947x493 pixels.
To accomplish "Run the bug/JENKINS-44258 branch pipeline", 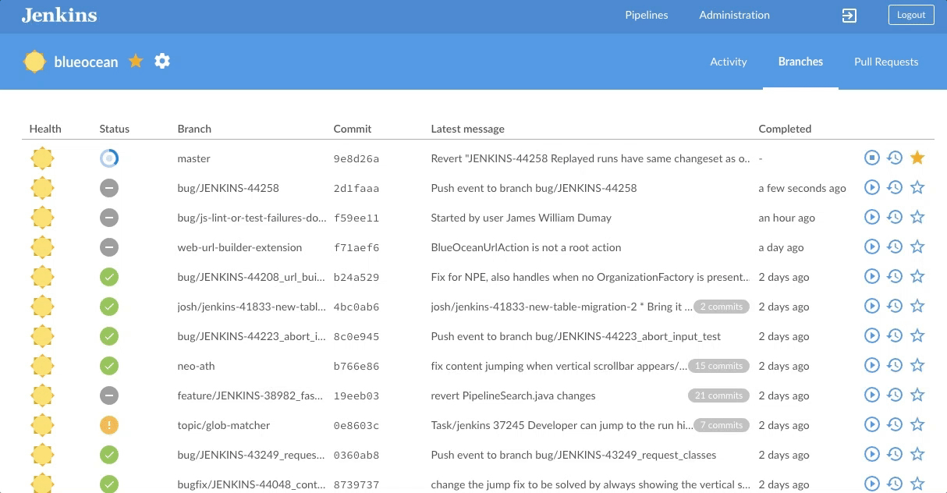I will pyautogui.click(x=872, y=188).
